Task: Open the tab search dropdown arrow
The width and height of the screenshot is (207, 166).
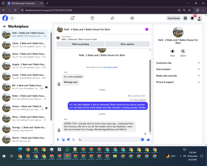Action: 3,3
